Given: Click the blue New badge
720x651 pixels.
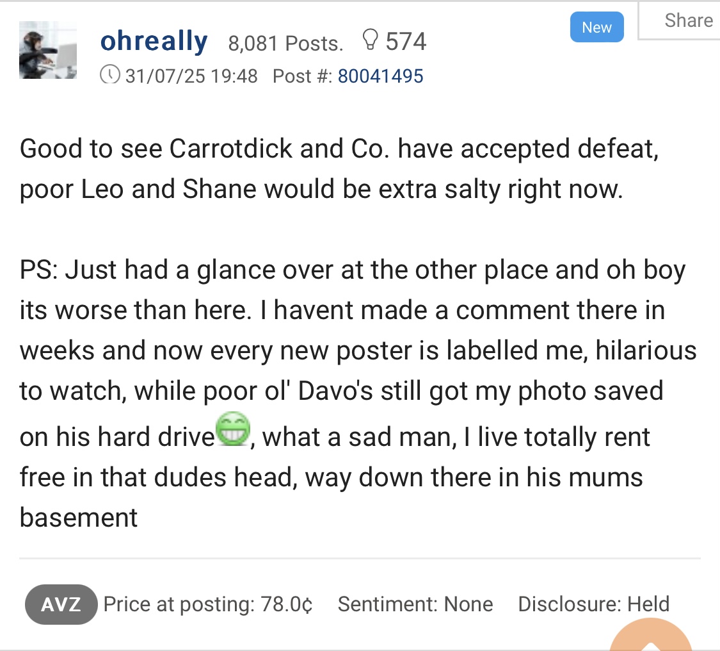Looking at the screenshot, I should pyautogui.click(x=596, y=28).
